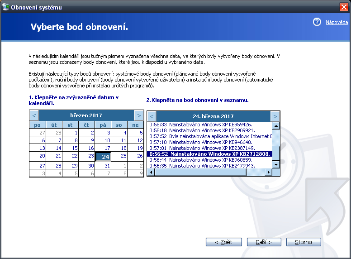
Task: Click the čt weekday column header
Action: (87, 125)
